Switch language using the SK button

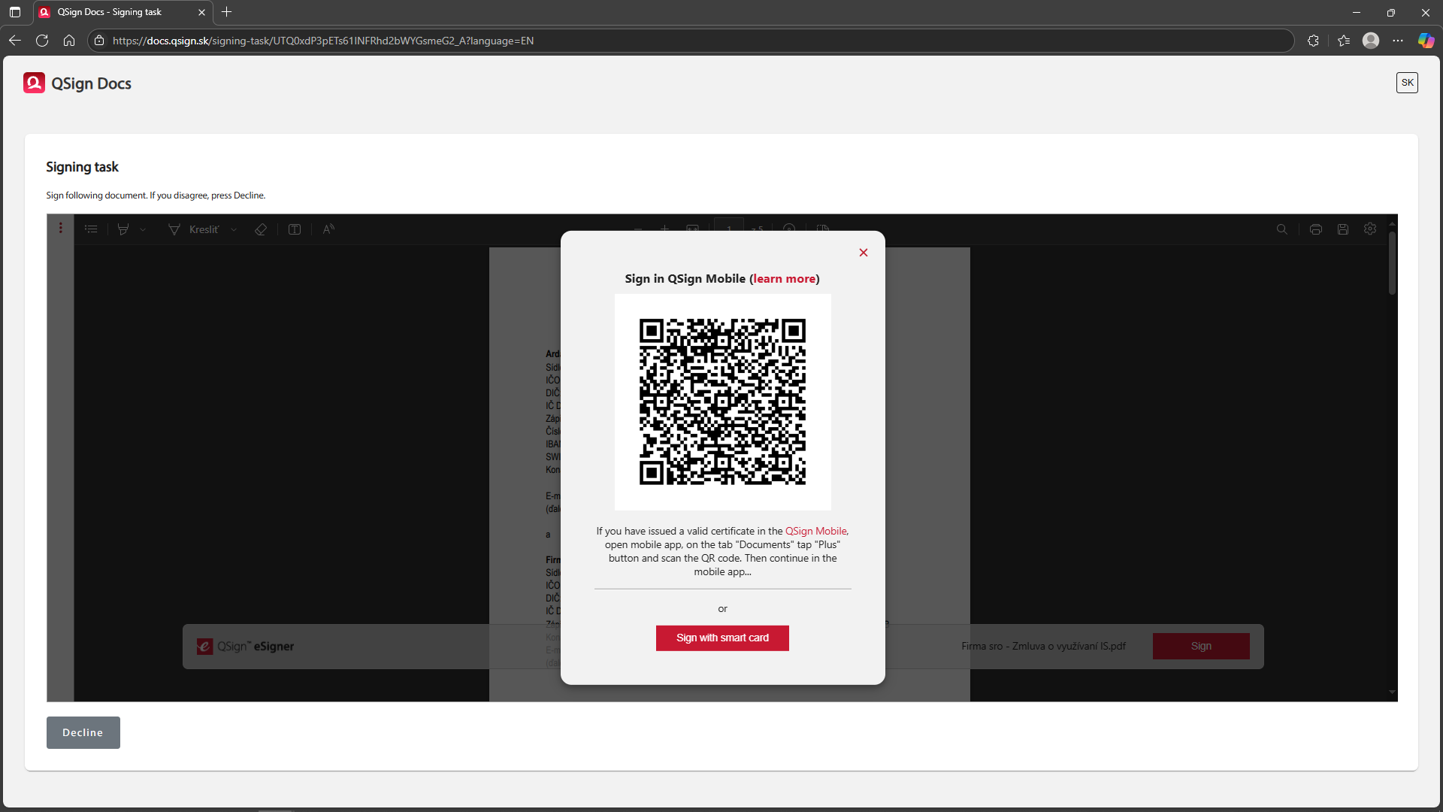pos(1407,83)
